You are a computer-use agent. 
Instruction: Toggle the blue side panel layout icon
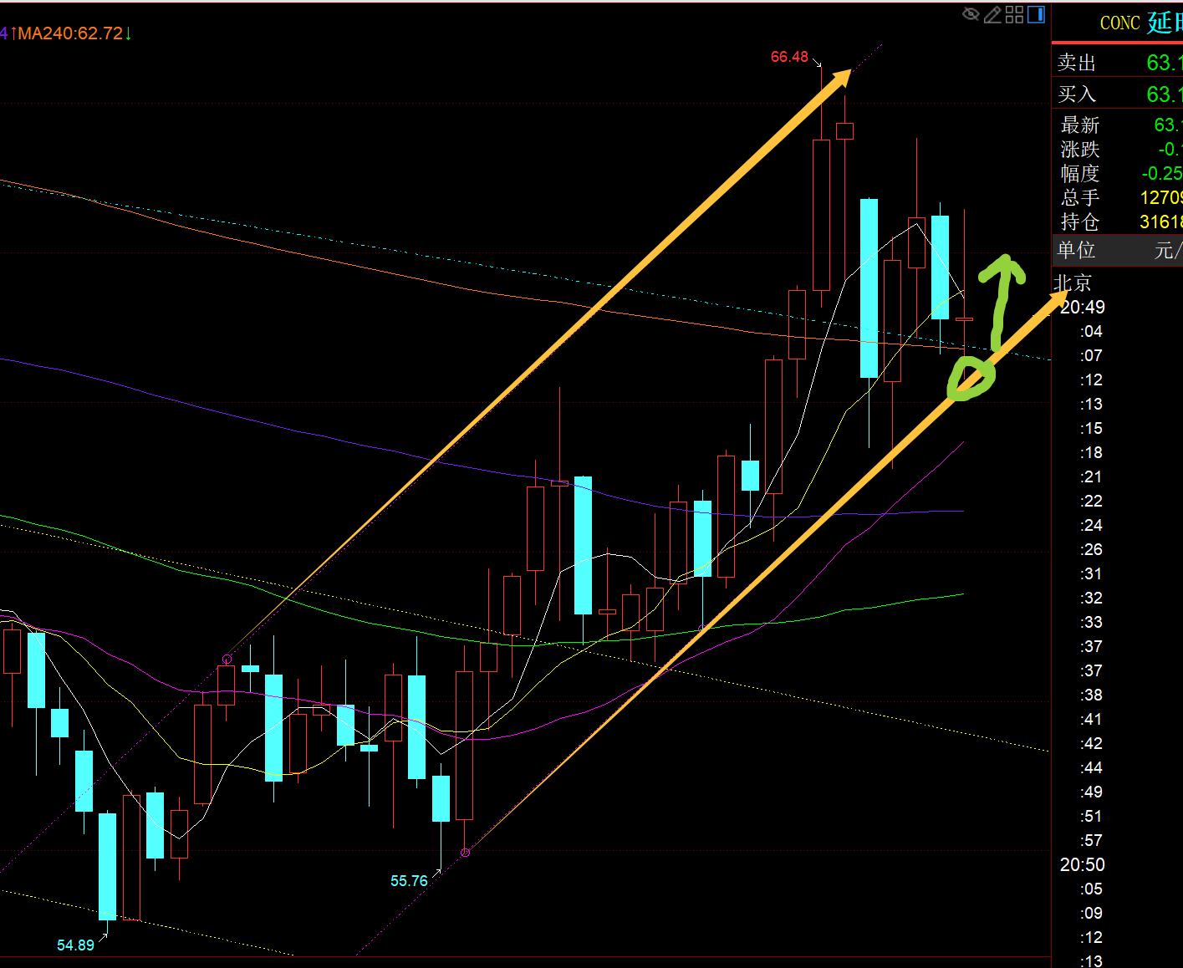click(1037, 14)
